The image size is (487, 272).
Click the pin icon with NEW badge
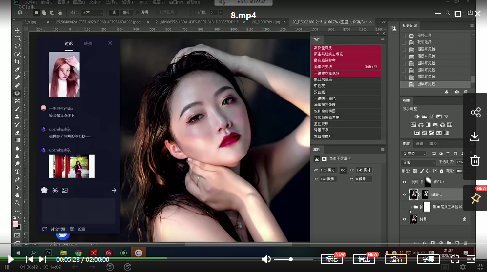[475, 198]
